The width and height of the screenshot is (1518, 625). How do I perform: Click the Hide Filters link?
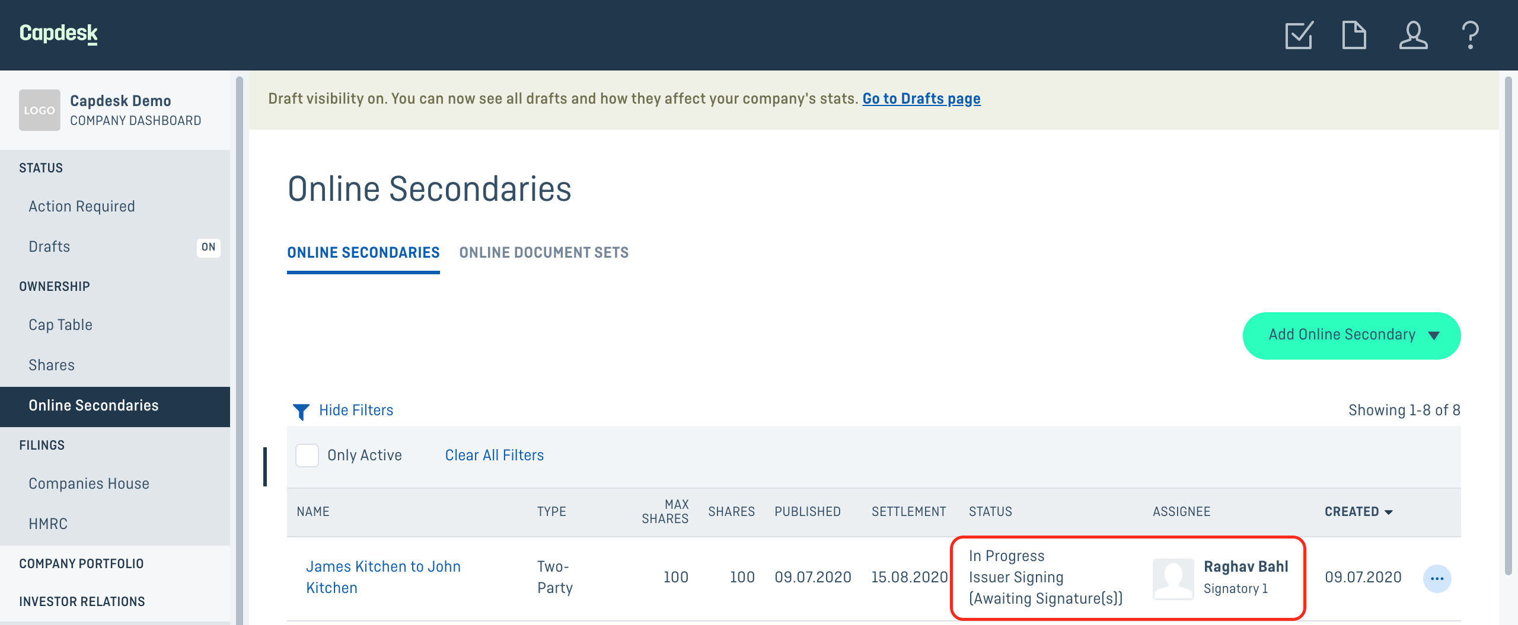356,411
